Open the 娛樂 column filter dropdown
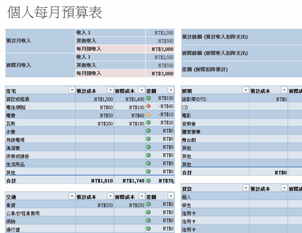Image resolution: width=302 pixels, height=233 pixels. pyautogui.click(x=245, y=90)
